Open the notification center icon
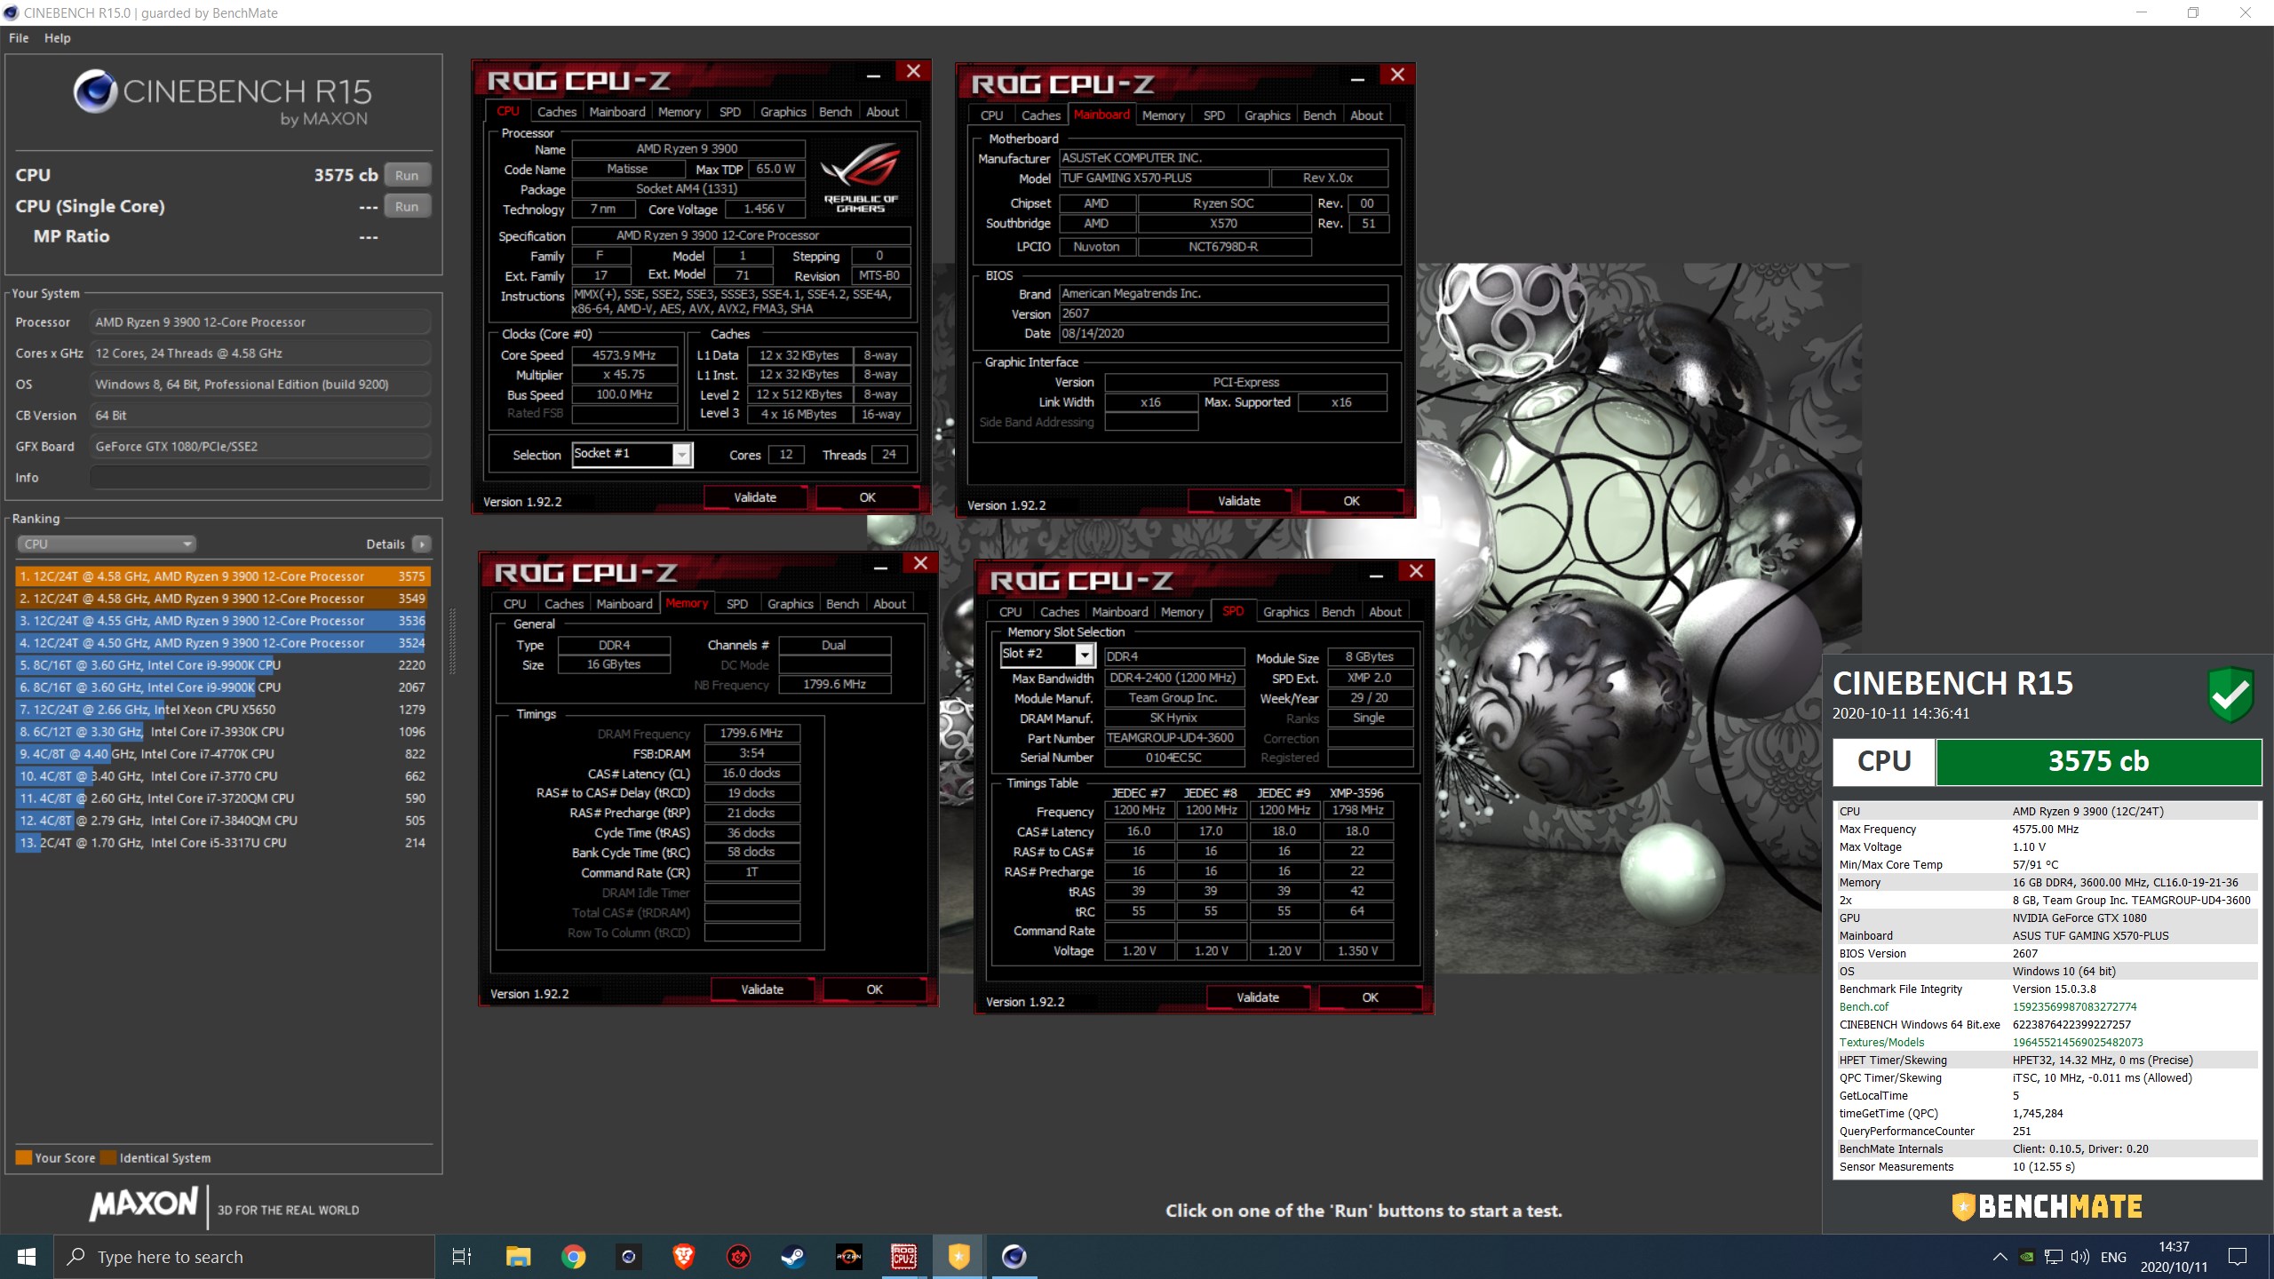The width and height of the screenshot is (2274, 1279). pyautogui.click(x=2238, y=1257)
